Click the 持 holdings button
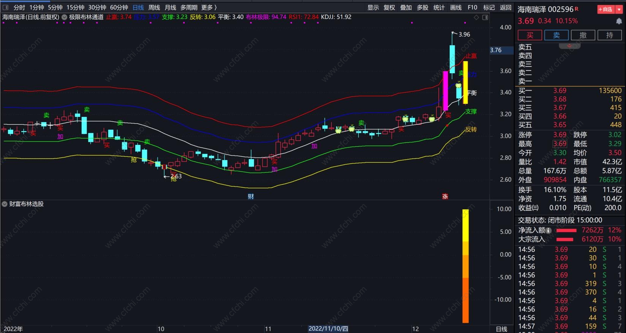Image resolution: width=626 pixels, height=333 pixels. (610, 35)
